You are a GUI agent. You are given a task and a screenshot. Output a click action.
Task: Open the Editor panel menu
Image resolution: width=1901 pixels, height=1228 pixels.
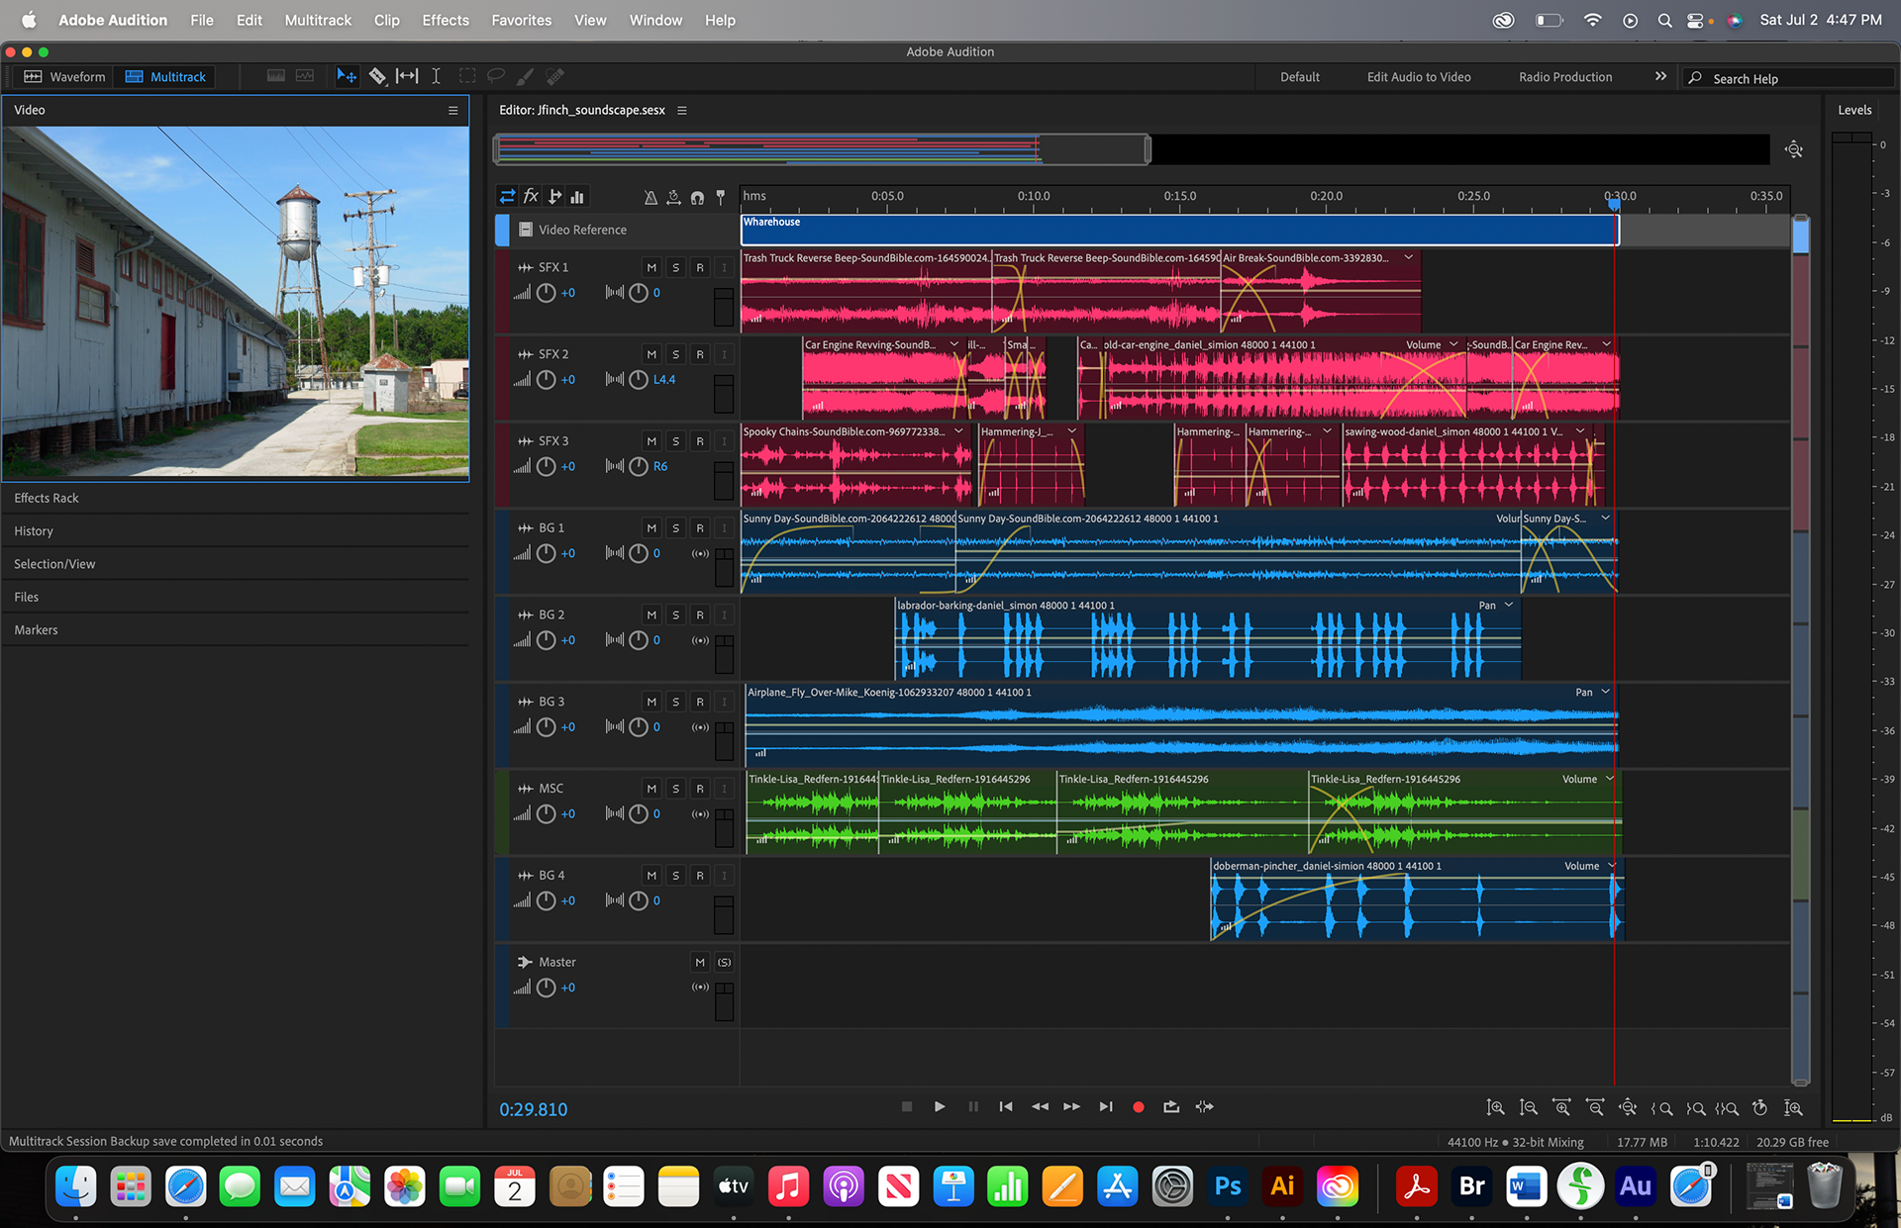(x=682, y=110)
